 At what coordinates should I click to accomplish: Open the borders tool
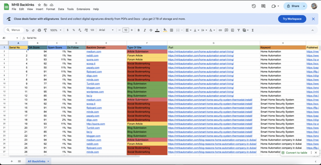tap(171, 30)
